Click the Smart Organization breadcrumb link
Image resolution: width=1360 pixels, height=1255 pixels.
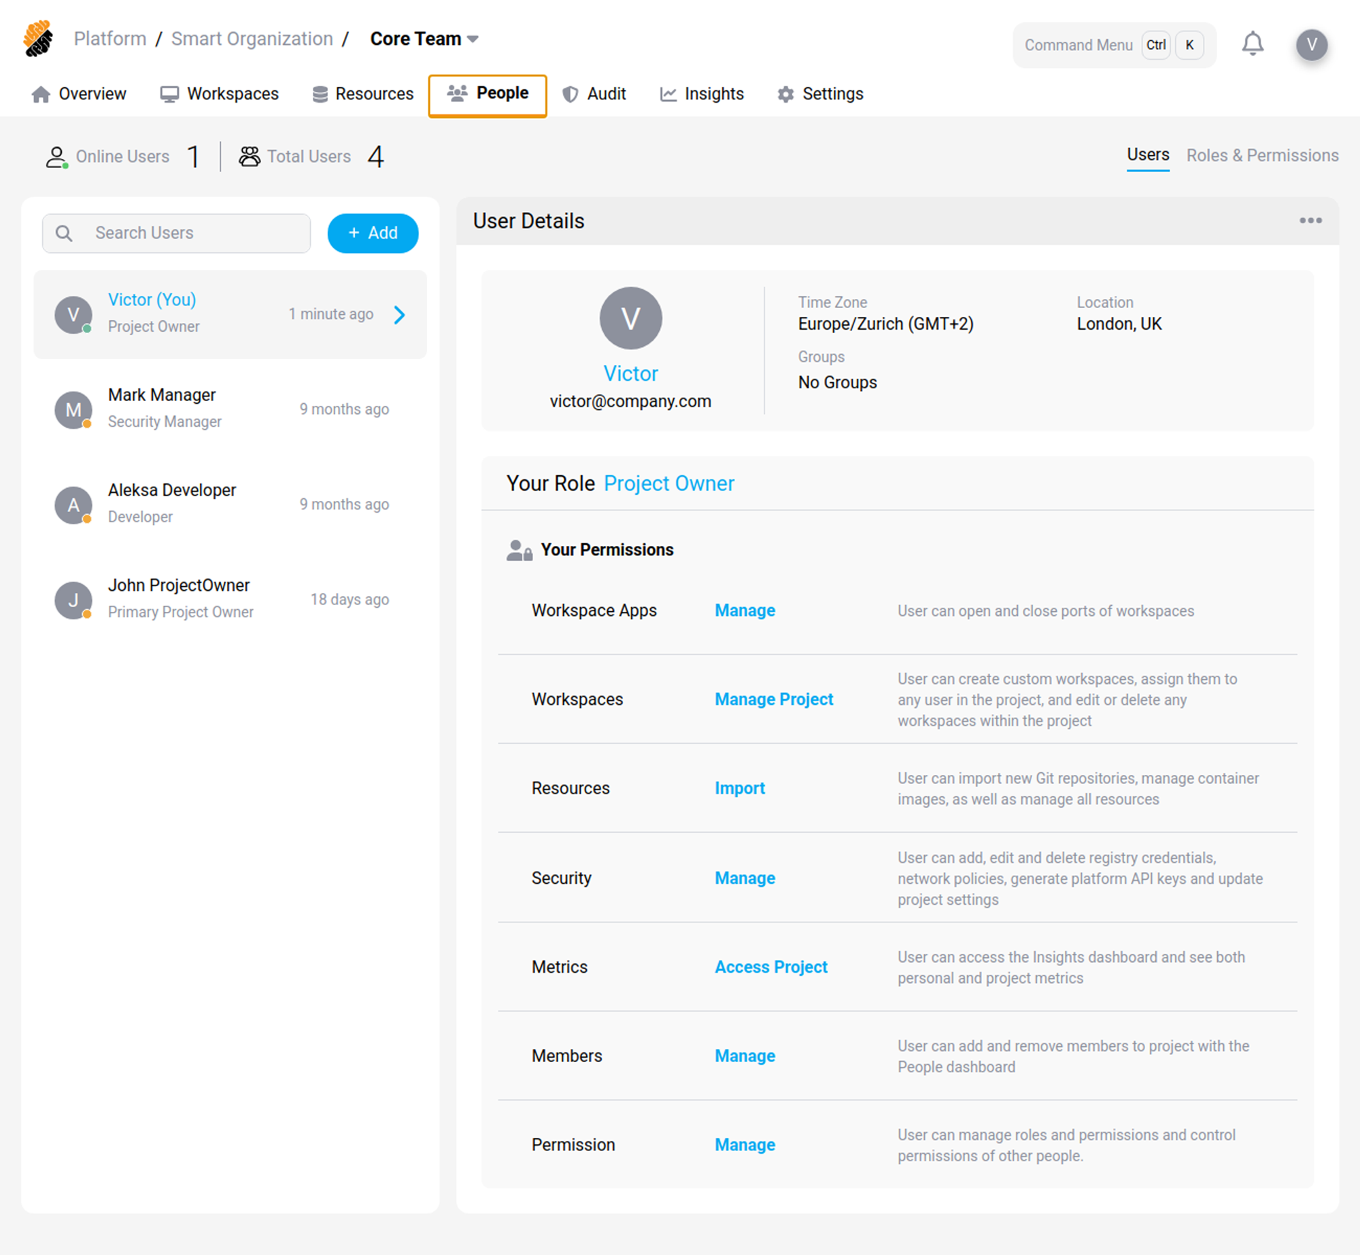click(252, 39)
